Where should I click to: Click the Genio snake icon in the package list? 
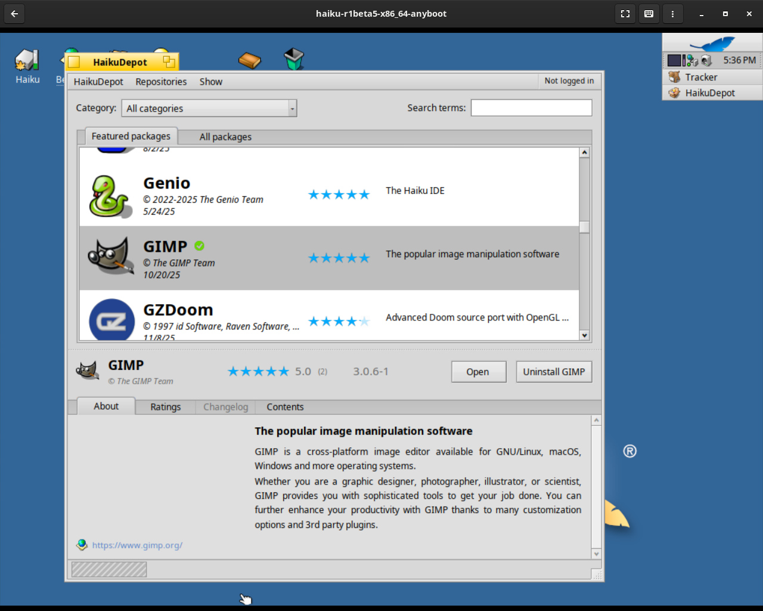[110, 194]
